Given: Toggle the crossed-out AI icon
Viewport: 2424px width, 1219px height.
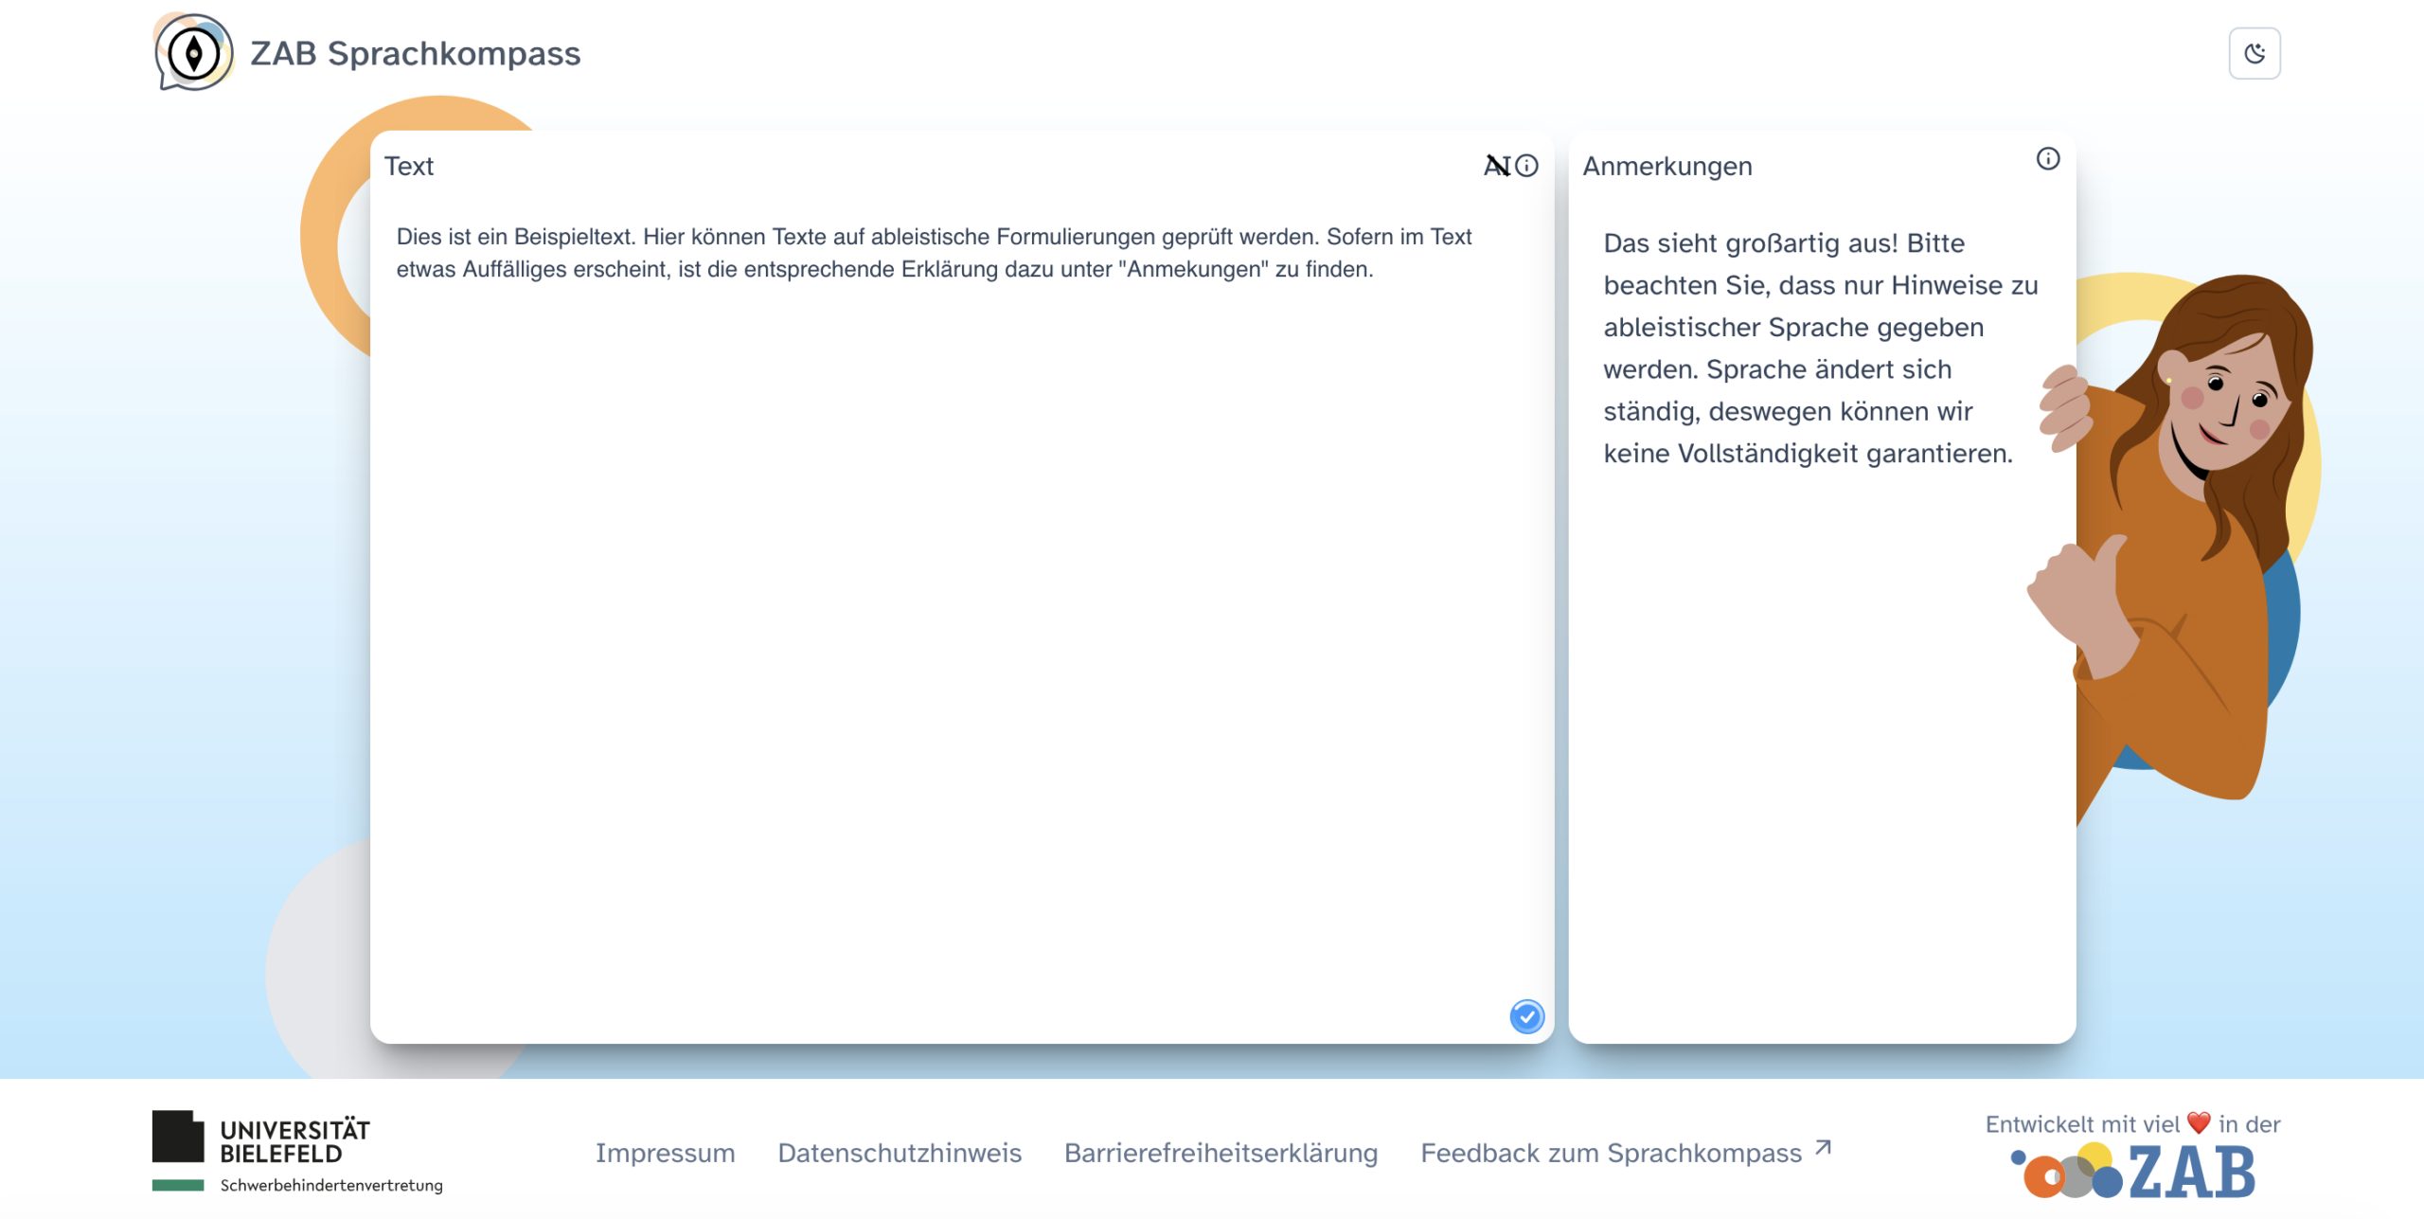Looking at the screenshot, I should tap(1496, 166).
